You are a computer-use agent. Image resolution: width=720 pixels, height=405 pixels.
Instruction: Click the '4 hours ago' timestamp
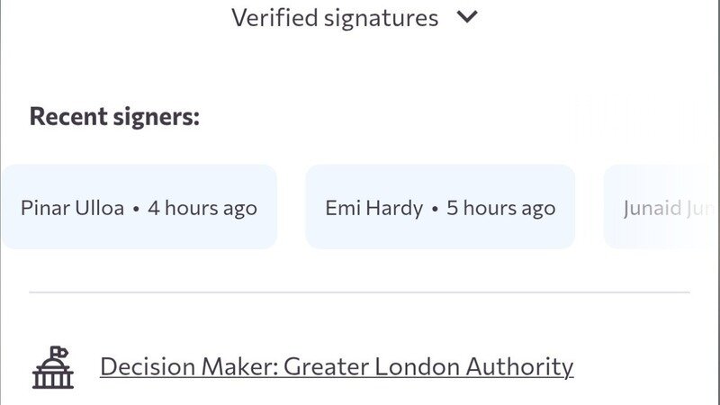point(202,208)
